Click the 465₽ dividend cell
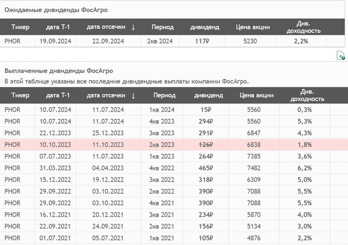Screen dimensions: 348x245 click(x=205, y=168)
